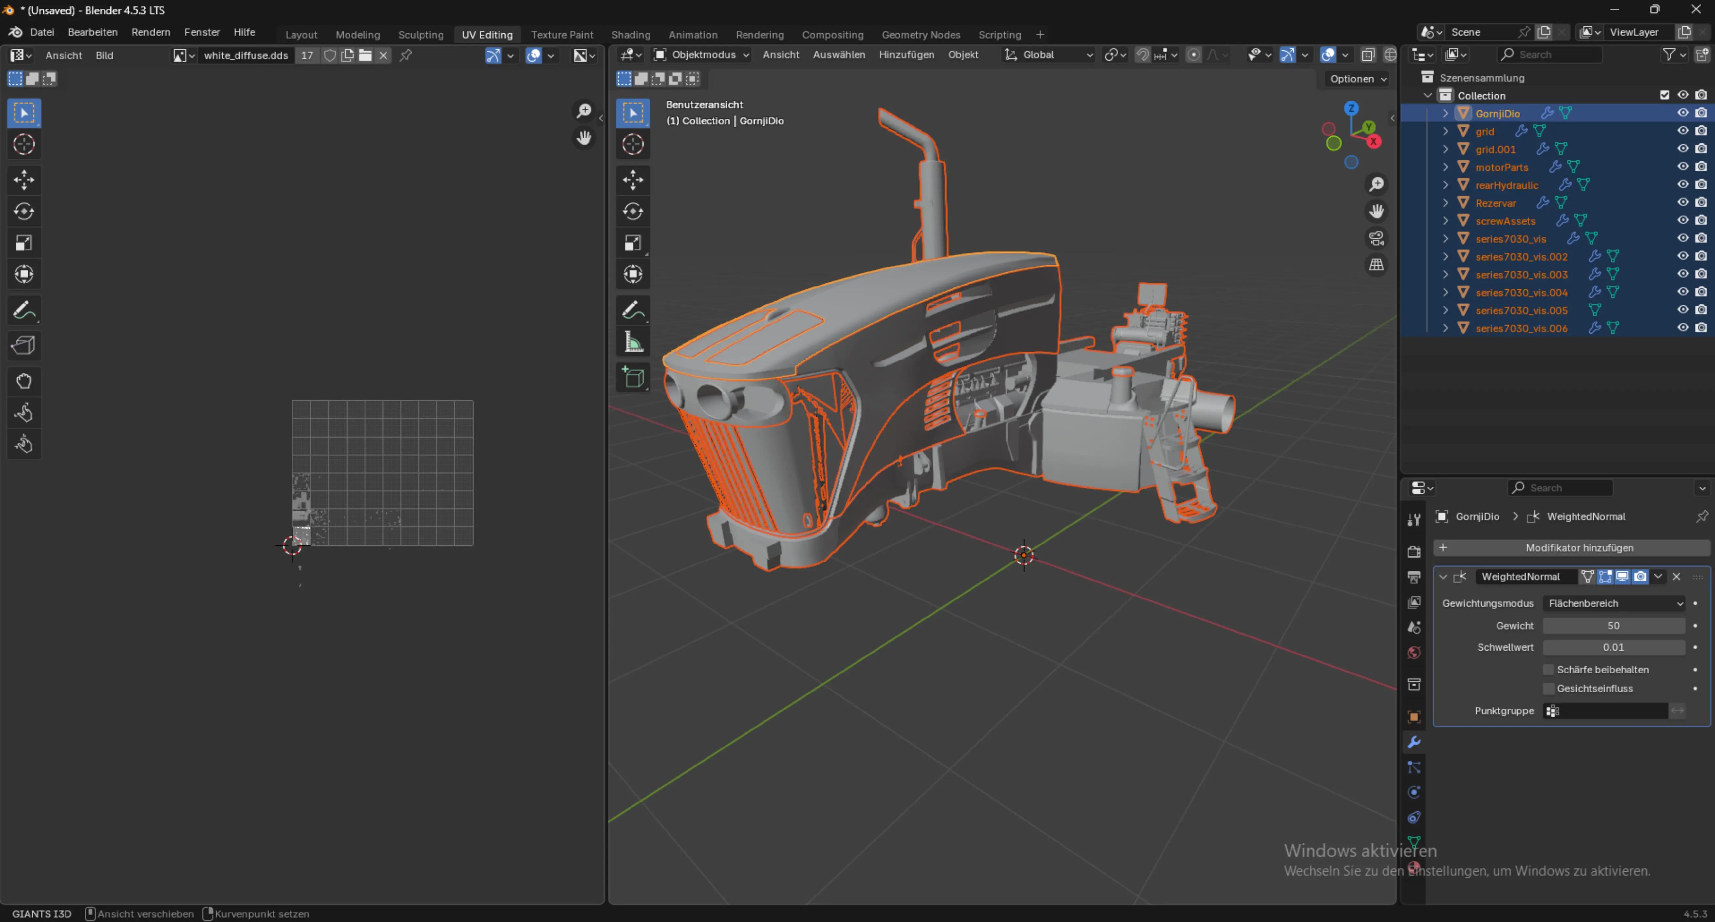The image size is (1715, 922).
Task: Select the Scale tool in the 3D viewport toolbar
Action: coord(632,243)
